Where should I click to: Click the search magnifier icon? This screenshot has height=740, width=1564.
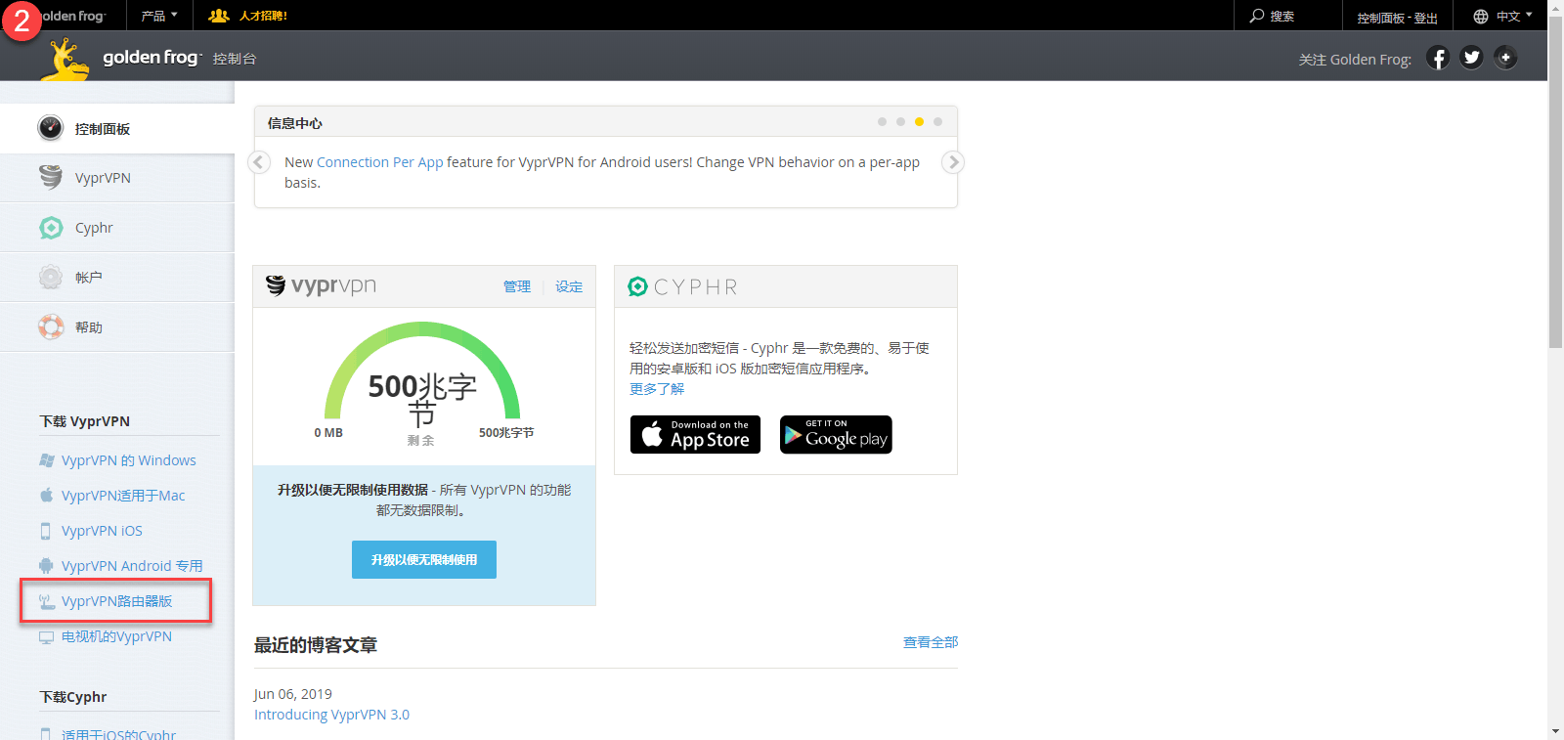(x=1257, y=16)
